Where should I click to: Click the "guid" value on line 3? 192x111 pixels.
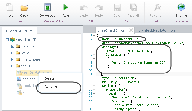point(149,43)
